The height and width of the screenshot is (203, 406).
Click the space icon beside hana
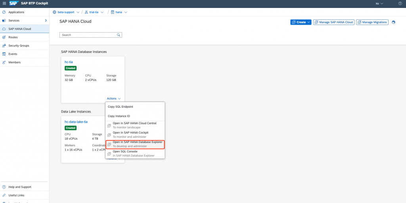[113, 12]
